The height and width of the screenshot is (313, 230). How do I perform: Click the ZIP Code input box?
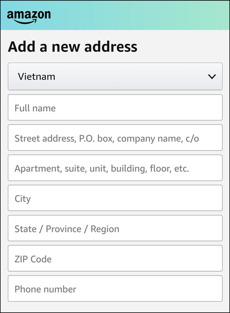115,258
